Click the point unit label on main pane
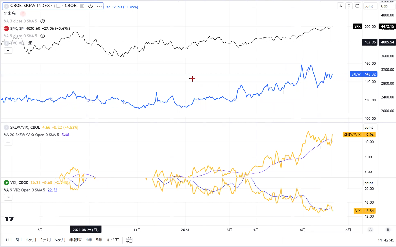The width and height of the screenshot is (396, 247). 369,6
